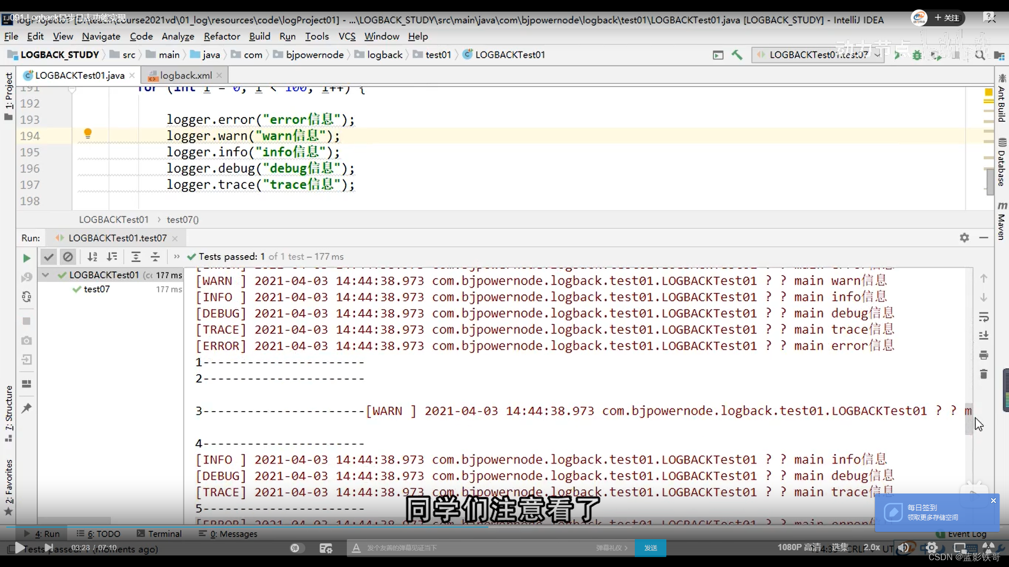Rerun the test with the green Run arrow
Image resolution: width=1009 pixels, height=567 pixels.
(26, 258)
